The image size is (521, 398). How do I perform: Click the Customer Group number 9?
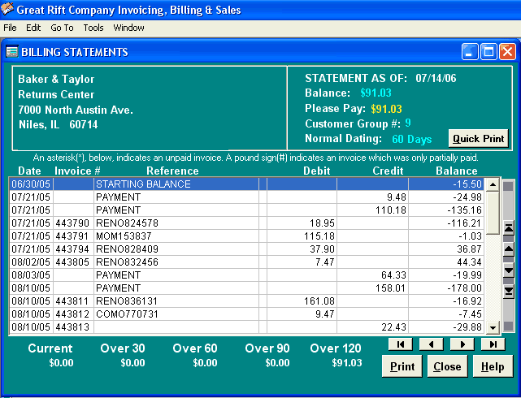pyautogui.click(x=408, y=123)
